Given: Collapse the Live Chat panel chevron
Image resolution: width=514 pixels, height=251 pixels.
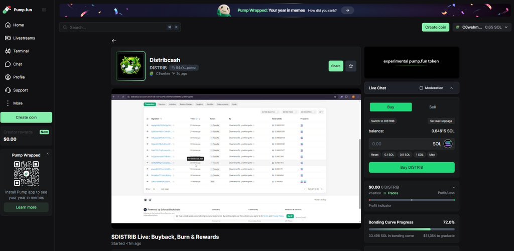Looking at the screenshot, I should click(x=451, y=88).
